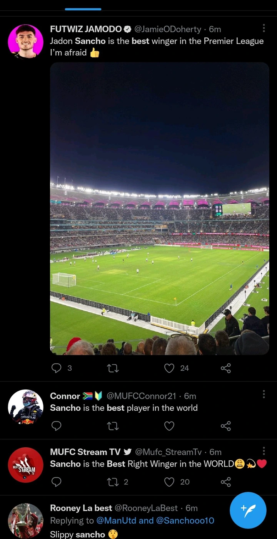Select the active tab indicator at top
The image size is (277, 539).
(x=83, y=9)
